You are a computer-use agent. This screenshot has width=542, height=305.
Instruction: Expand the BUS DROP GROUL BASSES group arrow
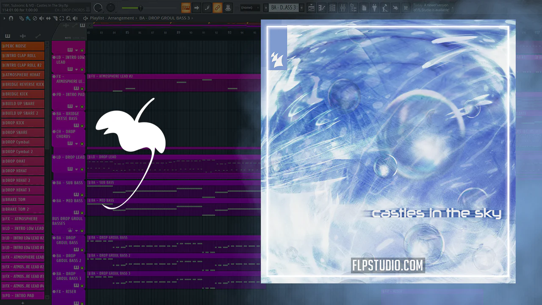(76, 230)
